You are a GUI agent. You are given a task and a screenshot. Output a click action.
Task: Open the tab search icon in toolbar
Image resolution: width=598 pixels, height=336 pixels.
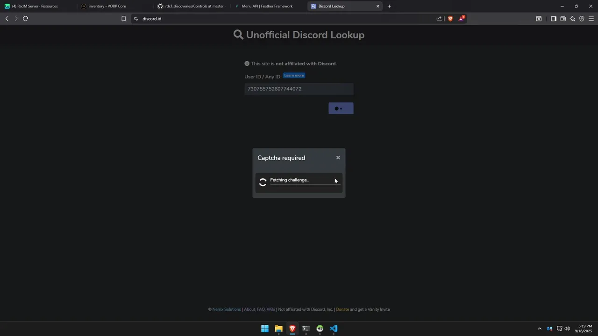[x=539, y=19]
